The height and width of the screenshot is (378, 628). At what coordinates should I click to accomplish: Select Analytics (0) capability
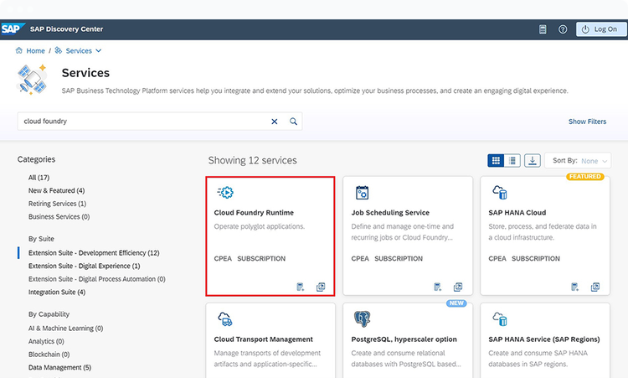pos(46,341)
